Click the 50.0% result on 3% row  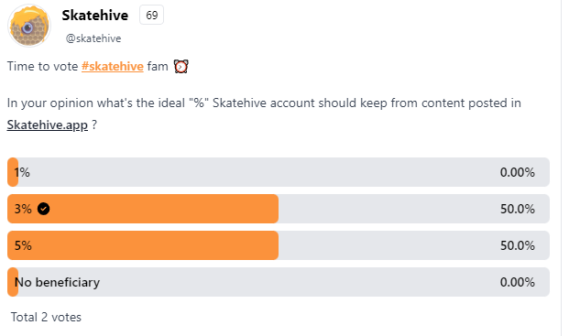[x=518, y=209]
